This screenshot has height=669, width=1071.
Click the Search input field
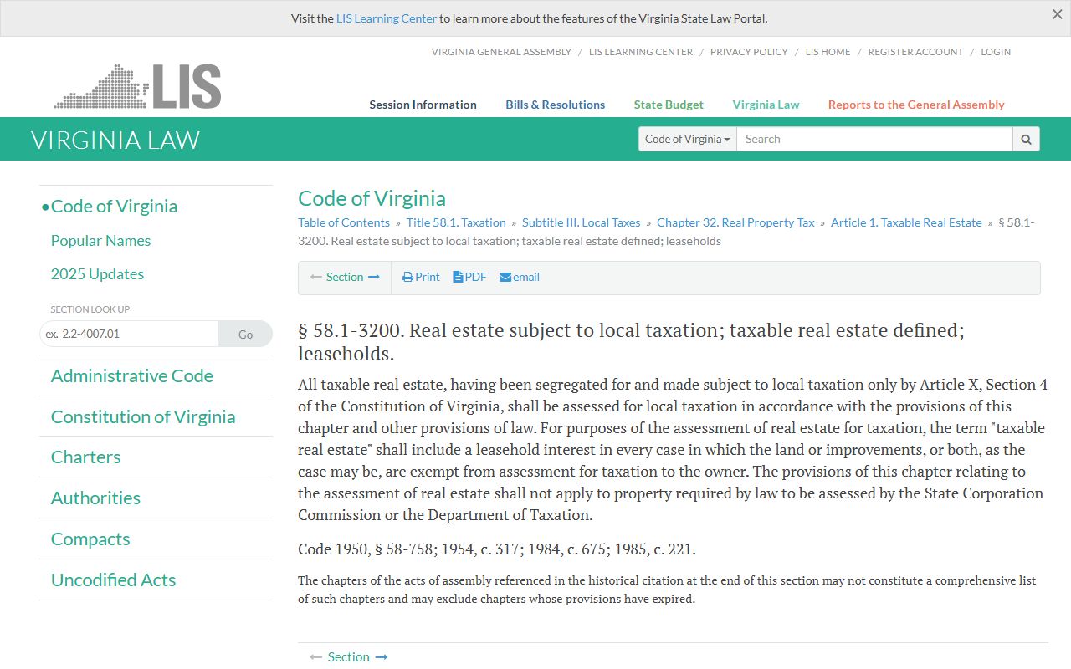click(x=874, y=139)
